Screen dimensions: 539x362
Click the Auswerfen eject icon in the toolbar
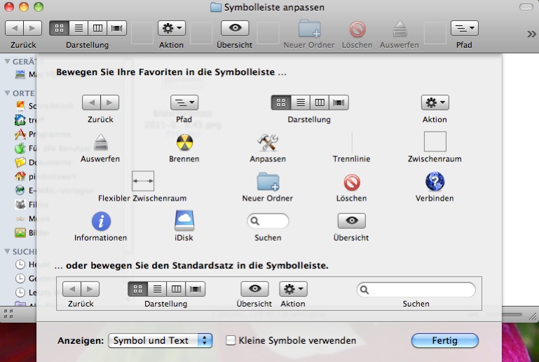point(400,29)
